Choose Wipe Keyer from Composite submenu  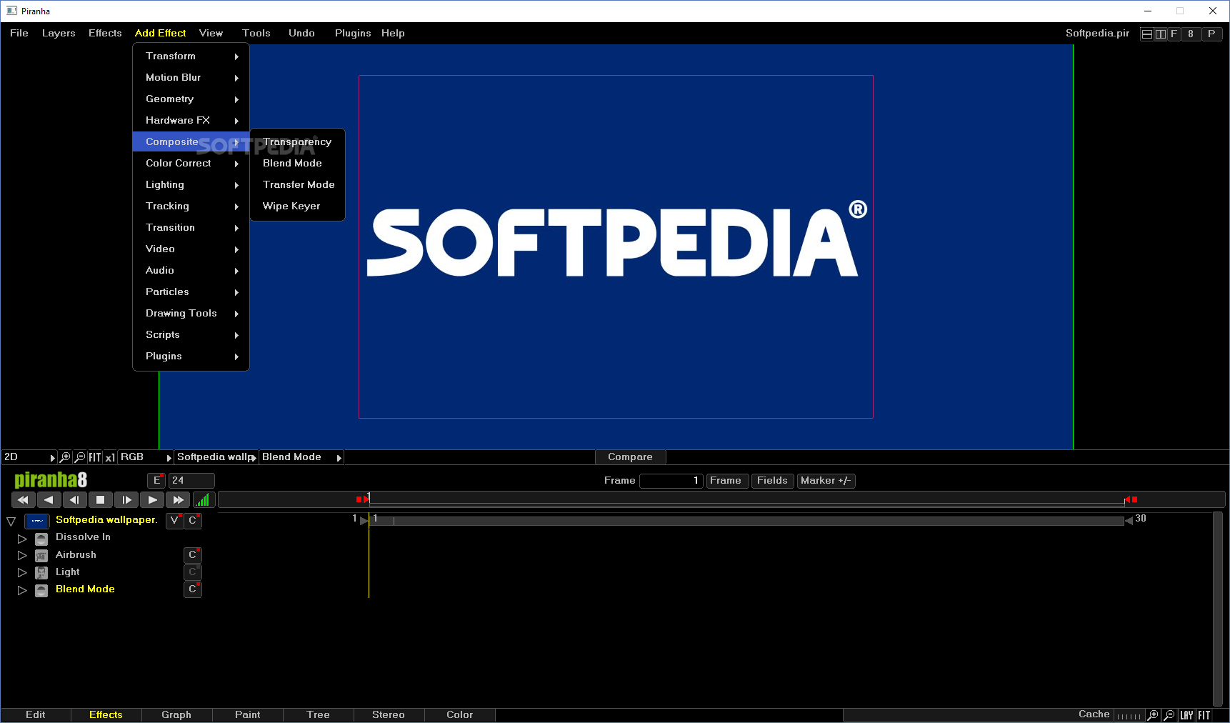click(297, 206)
